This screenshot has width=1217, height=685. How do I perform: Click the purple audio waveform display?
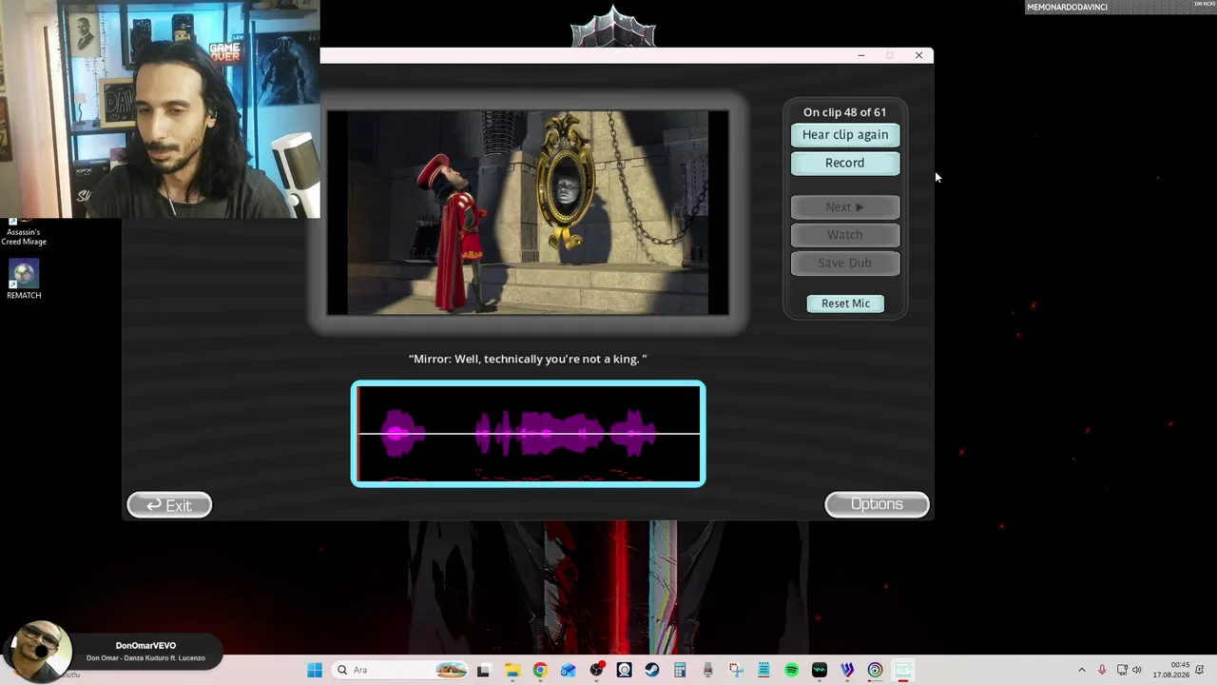coord(529,434)
